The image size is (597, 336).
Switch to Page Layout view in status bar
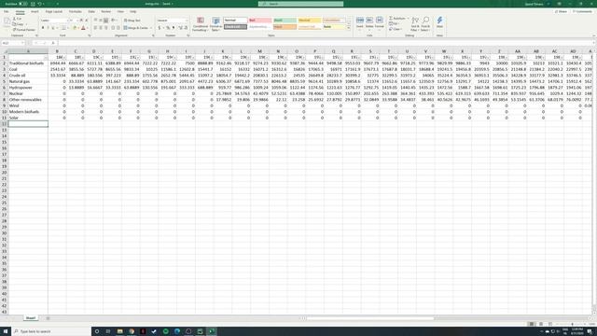pos(541,324)
